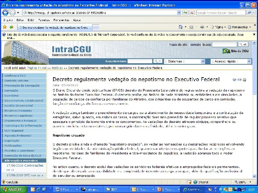Click the comment icon beside article title
The height and width of the screenshot is (193, 258).
coord(234,80)
